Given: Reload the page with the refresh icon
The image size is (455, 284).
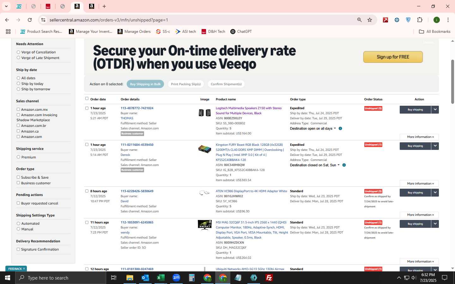Looking at the screenshot, I should [30, 20].
